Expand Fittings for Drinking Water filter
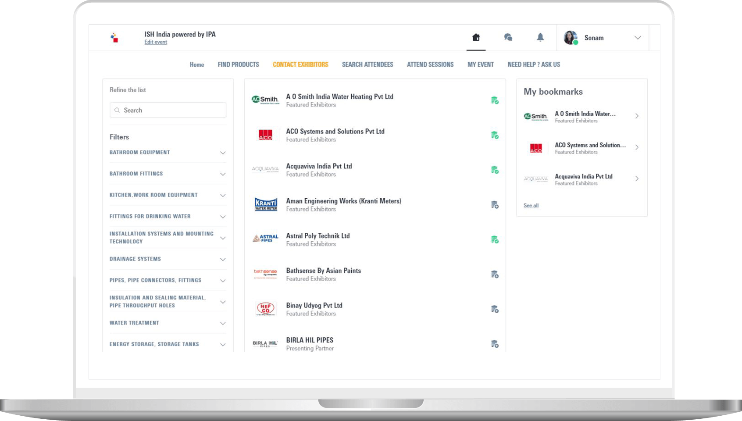Screen dimensions: 742x421 coord(223,217)
